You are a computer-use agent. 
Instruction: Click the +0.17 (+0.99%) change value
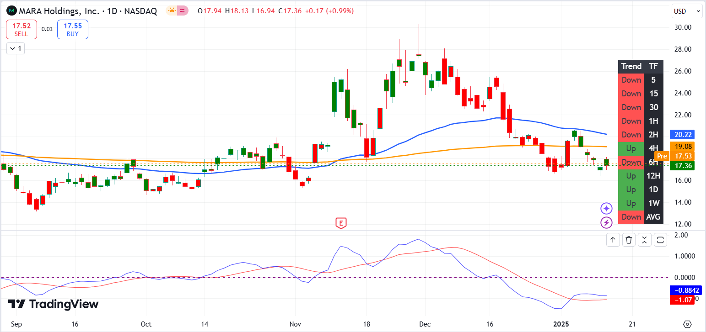(x=329, y=11)
